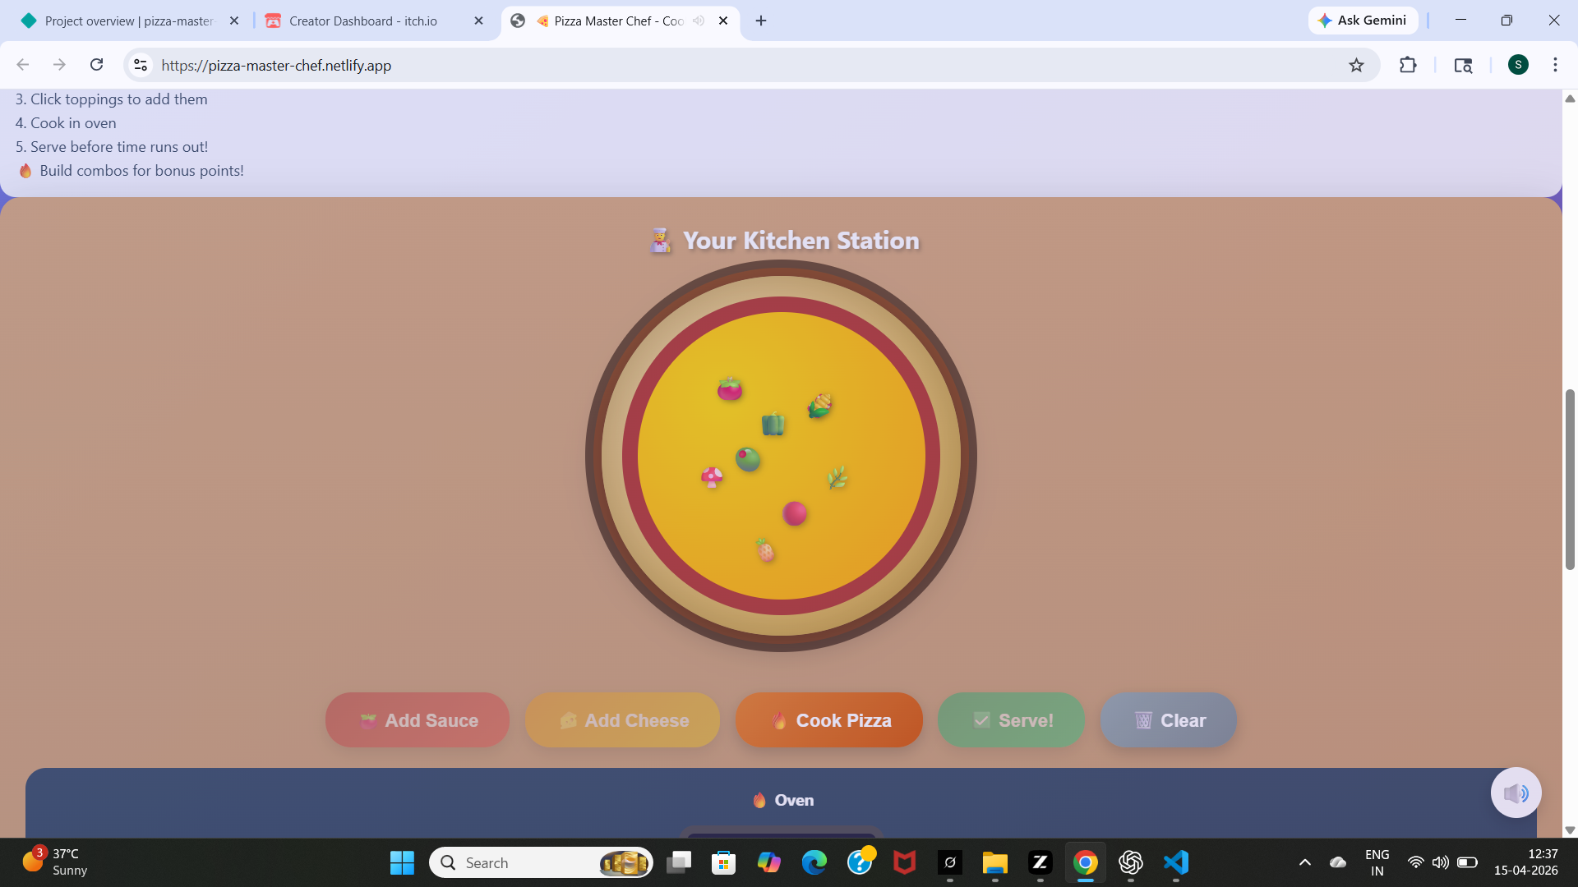
Task: Open the Windows Start menu
Action: point(402,862)
